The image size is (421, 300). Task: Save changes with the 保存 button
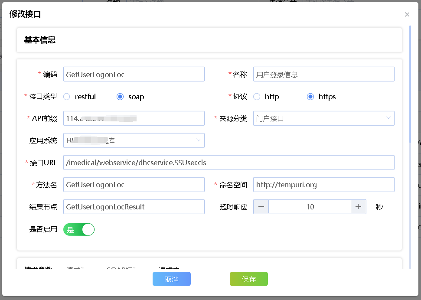pyautogui.click(x=248, y=279)
